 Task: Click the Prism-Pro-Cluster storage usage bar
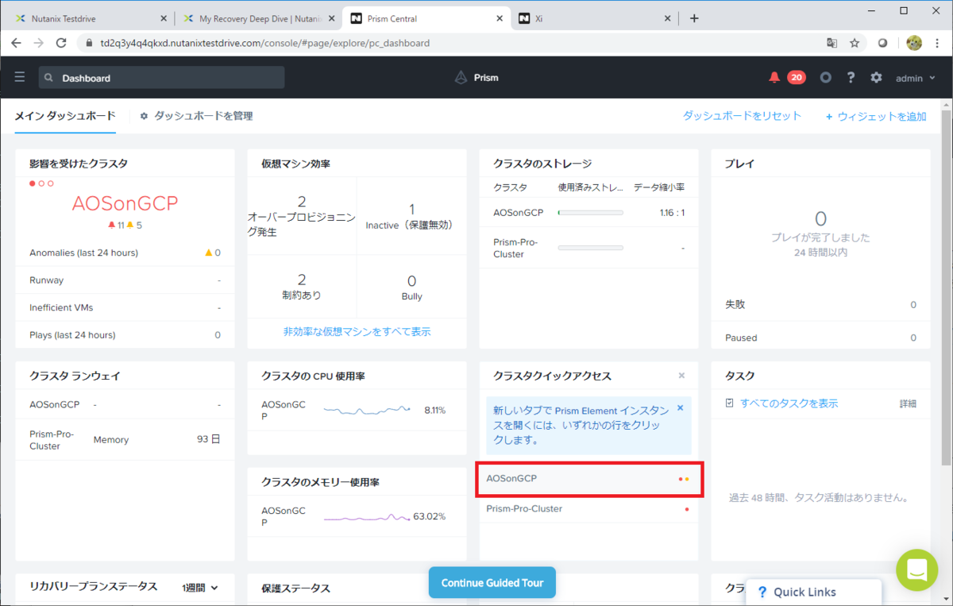tap(590, 248)
